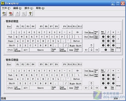Click the Num Lock key in 替换前键盘
126x101 pixels.
coord(103,32)
